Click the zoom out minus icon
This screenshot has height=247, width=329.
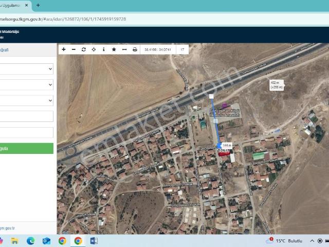(x=74, y=50)
